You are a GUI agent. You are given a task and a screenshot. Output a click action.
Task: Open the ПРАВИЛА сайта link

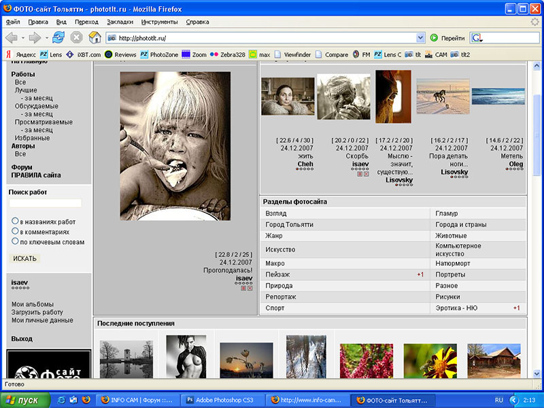(36, 175)
